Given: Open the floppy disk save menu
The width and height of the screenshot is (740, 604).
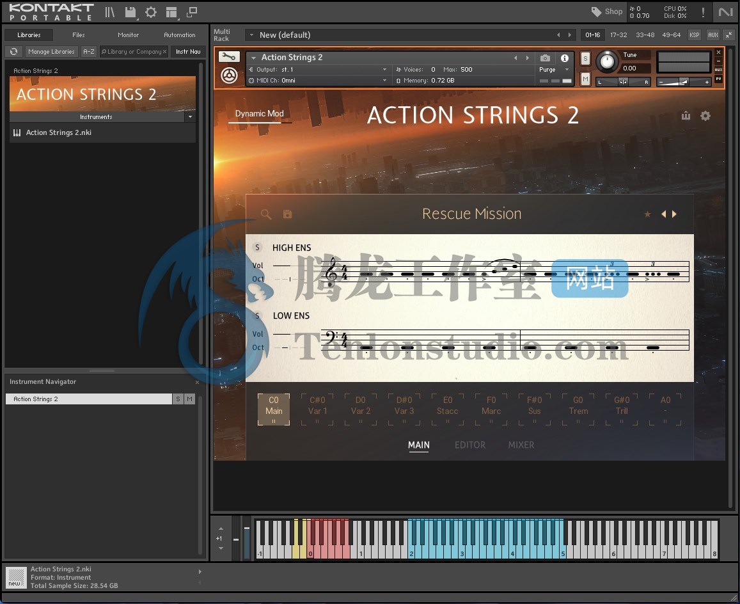Looking at the screenshot, I should 130,12.
